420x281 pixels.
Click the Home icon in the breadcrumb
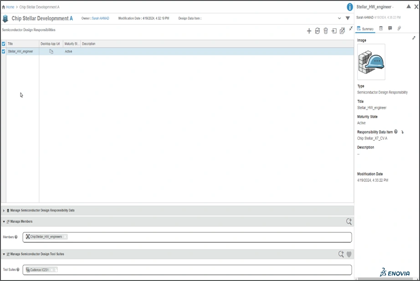[x=4, y=7]
